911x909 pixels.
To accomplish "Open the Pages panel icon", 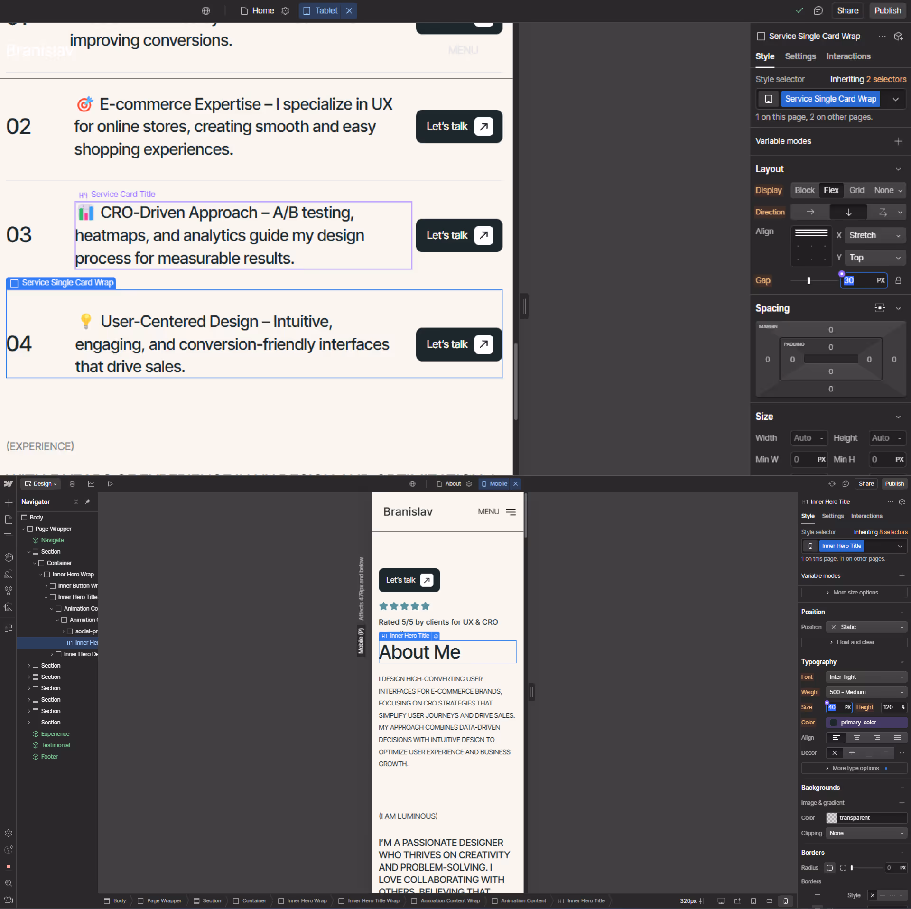I will 9,519.
